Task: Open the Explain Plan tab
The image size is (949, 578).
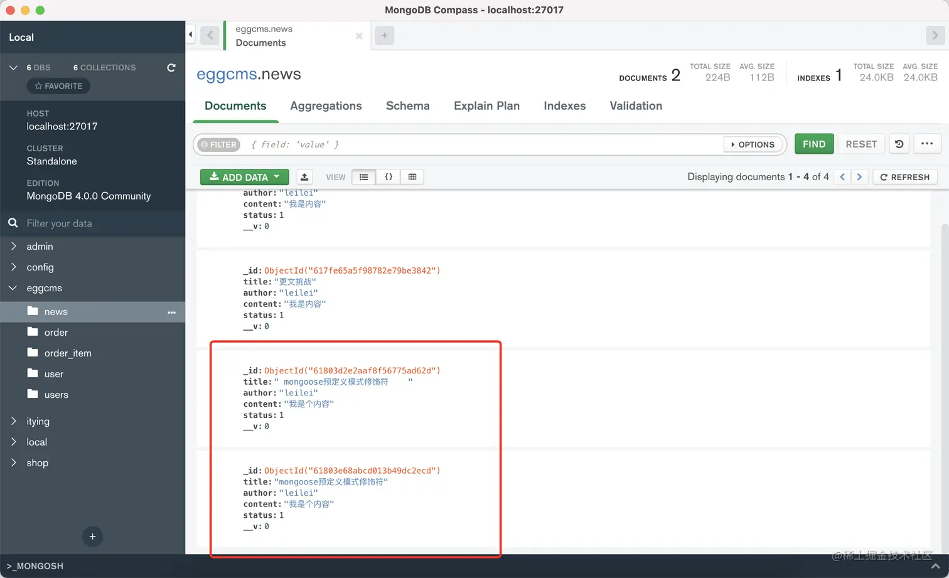Action: click(x=487, y=106)
